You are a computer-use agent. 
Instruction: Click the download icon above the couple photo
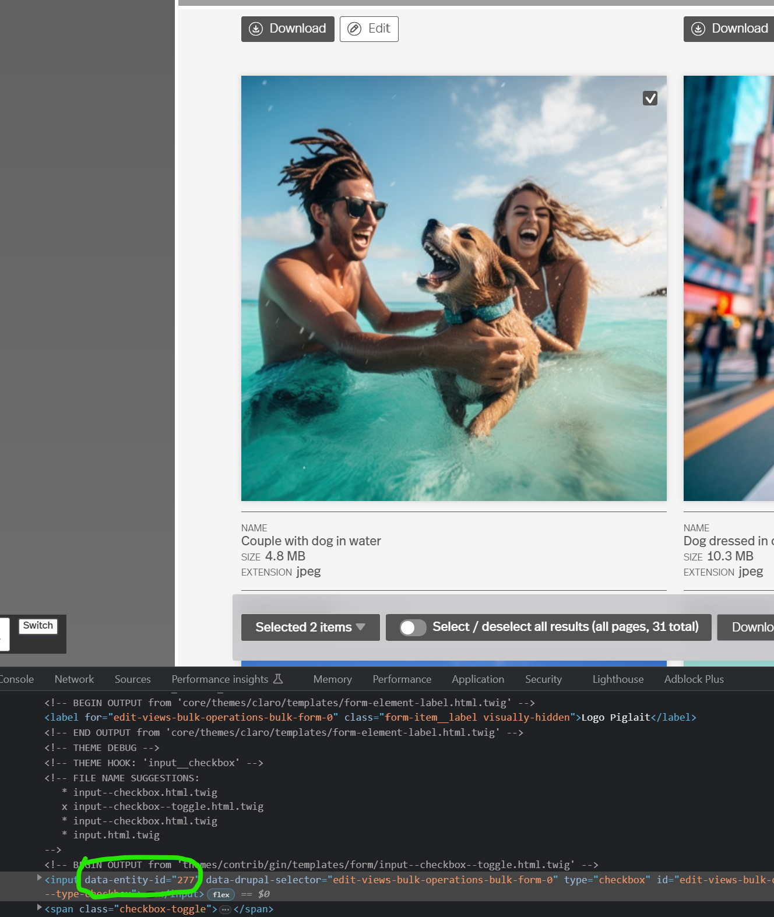[256, 29]
